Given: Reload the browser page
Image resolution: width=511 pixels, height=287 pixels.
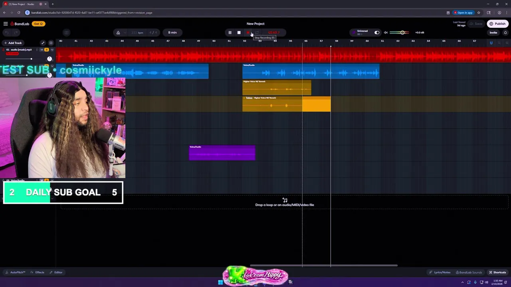Looking at the screenshot, I should pos(19,13).
